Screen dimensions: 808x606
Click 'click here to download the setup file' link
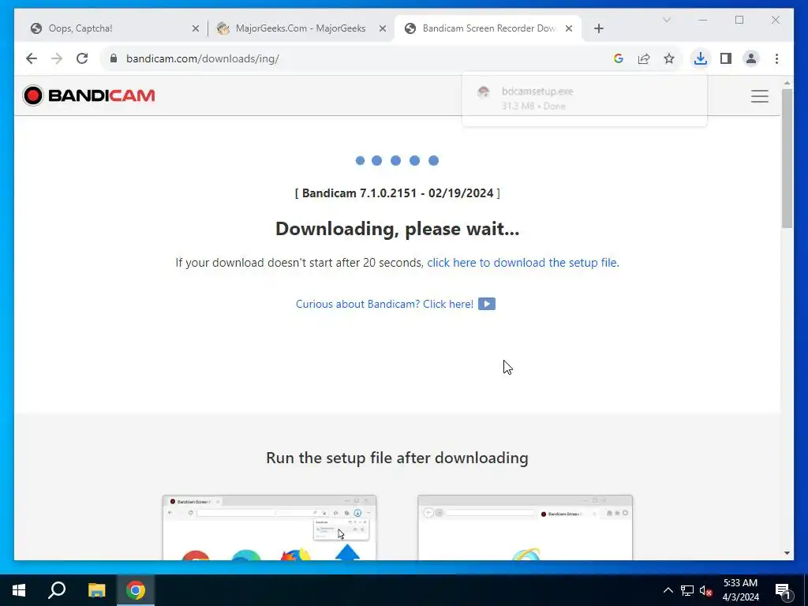point(522,262)
